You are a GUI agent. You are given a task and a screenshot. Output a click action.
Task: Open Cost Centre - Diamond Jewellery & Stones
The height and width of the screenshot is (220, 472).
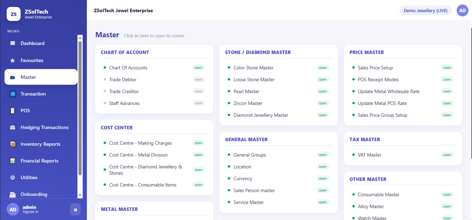(x=154, y=170)
